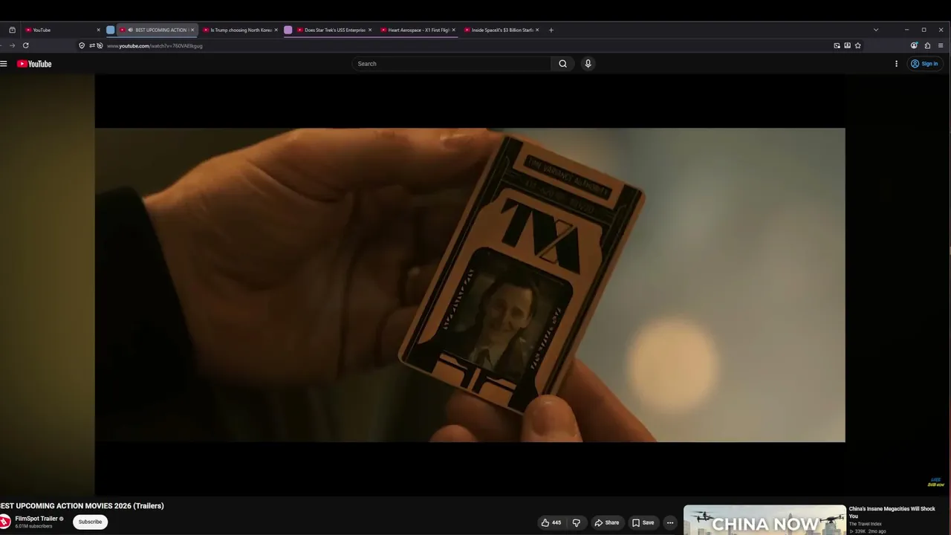Close the Inside SpaceX tab
Screen dimensions: 951x535
pyautogui.click(x=537, y=30)
